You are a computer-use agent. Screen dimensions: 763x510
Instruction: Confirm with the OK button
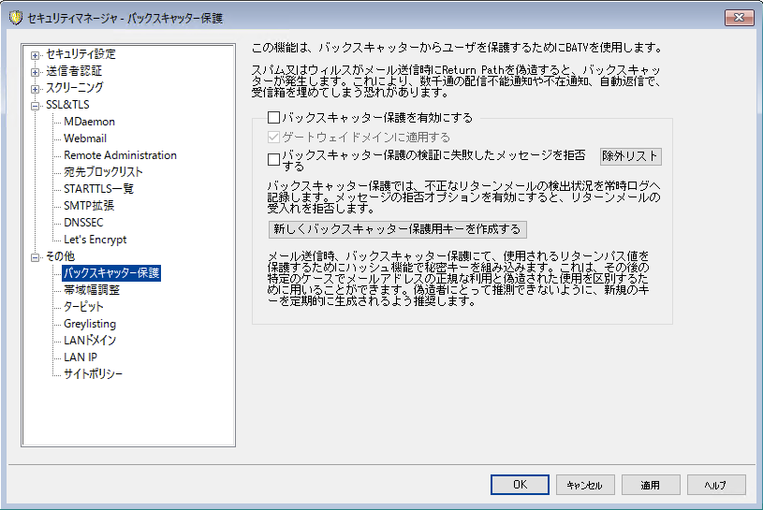click(520, 485)
